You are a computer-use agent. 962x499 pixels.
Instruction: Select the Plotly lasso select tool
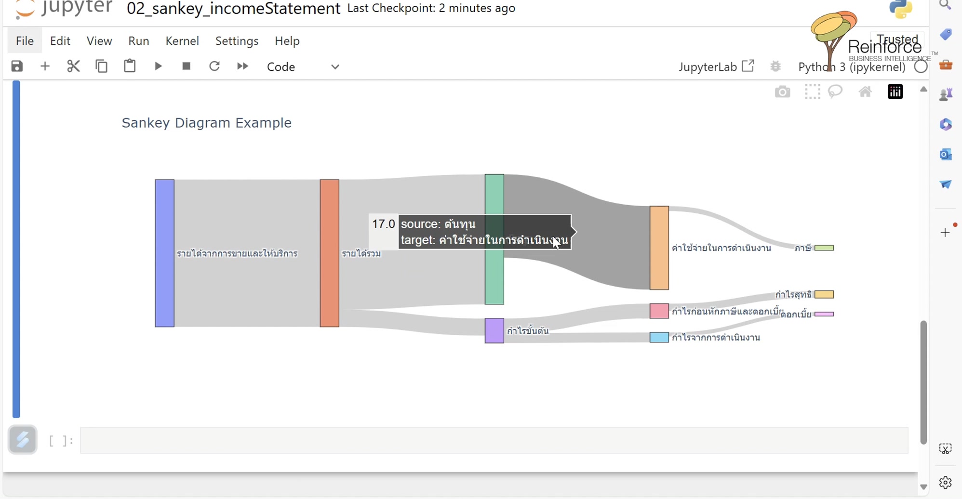pyautogui.click(x=835, y=91)
